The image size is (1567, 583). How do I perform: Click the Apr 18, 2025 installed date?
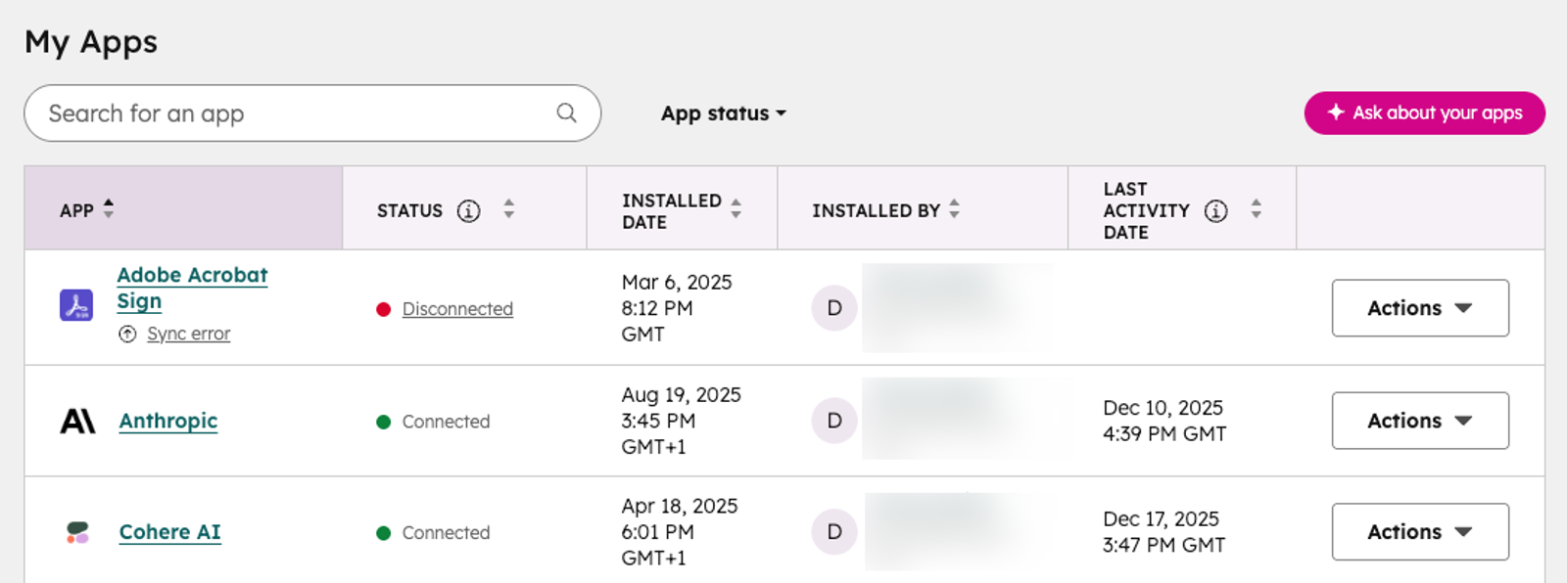(x=679, y=531)
